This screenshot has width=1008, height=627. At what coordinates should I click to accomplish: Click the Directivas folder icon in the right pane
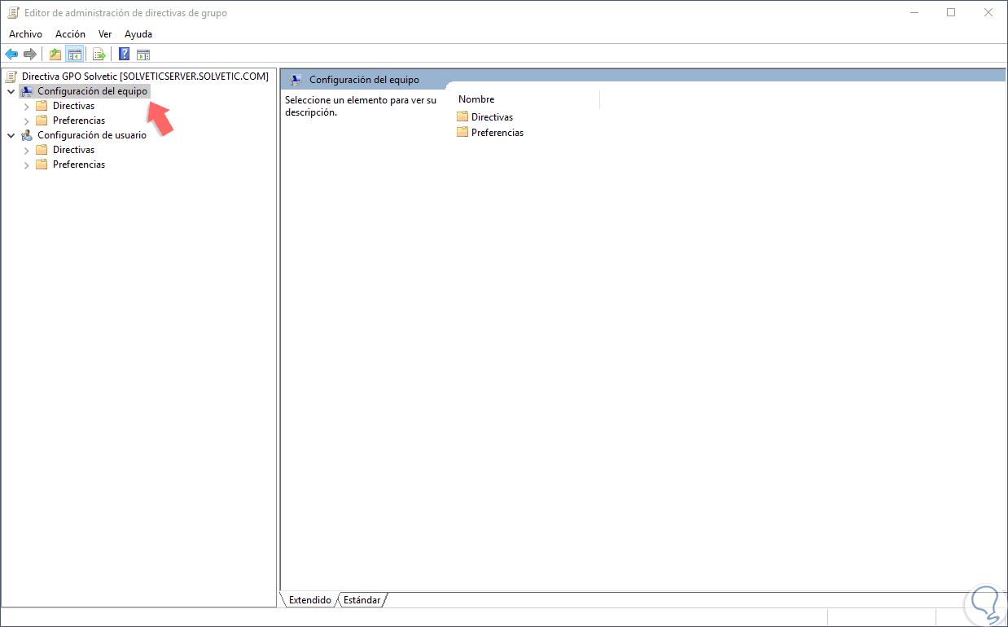462,116
